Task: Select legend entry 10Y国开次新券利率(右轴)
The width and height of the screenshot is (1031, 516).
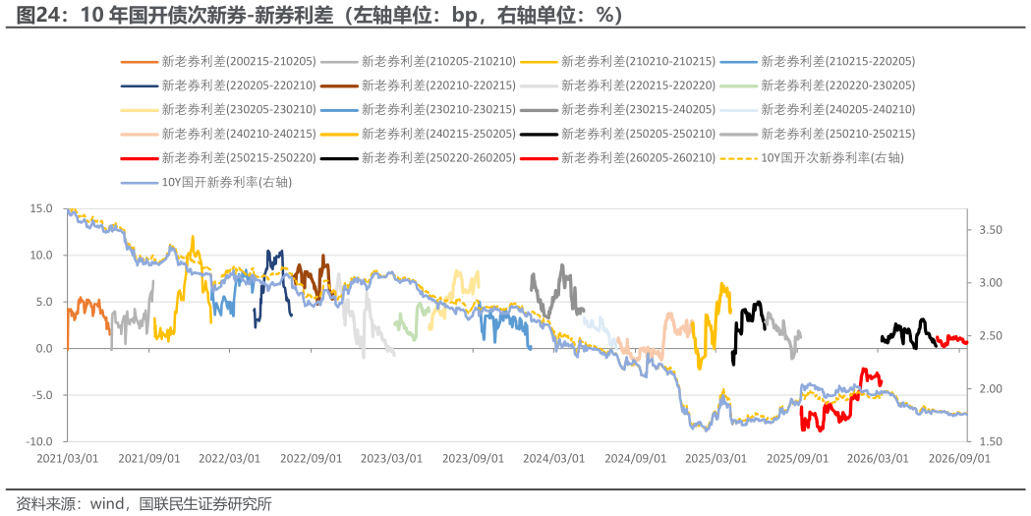Action: click(x=812, y=158)
